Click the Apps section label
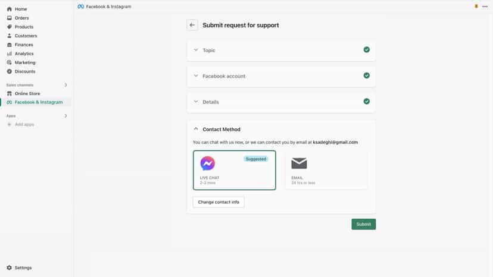The height and width of the screenshot is (277, 493). [11, 116]
